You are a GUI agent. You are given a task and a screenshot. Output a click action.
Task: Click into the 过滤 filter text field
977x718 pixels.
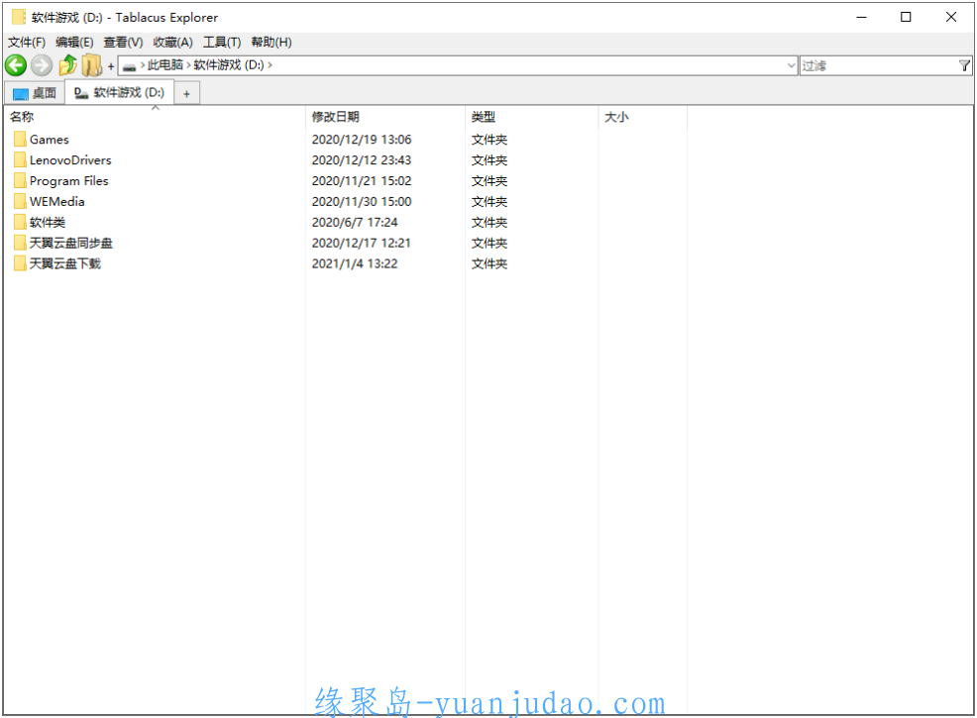point(877,65)
